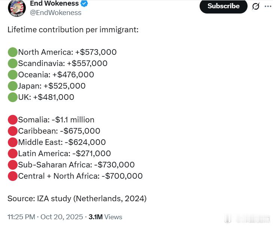
Task: Click the green circle beside UK
Action: (13, 97)
